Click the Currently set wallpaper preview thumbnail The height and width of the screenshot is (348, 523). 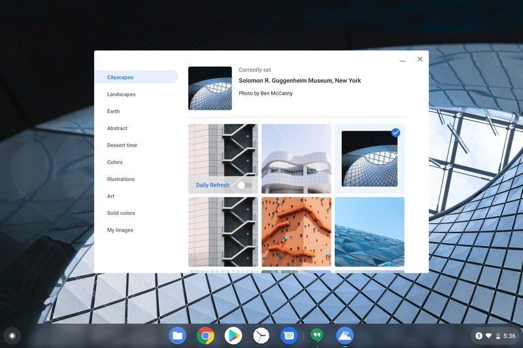[x=210, y=88]
